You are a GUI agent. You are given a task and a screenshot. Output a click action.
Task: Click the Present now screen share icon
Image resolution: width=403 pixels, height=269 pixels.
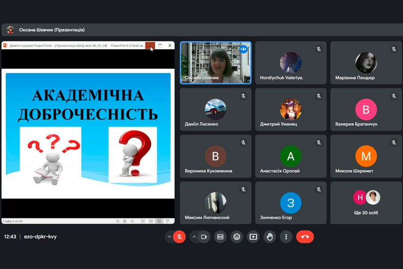tap(253, 237)
